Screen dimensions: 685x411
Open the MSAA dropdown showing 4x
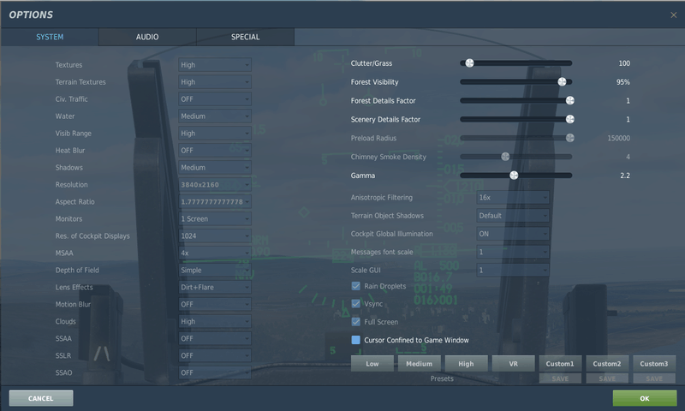[215, 253]
